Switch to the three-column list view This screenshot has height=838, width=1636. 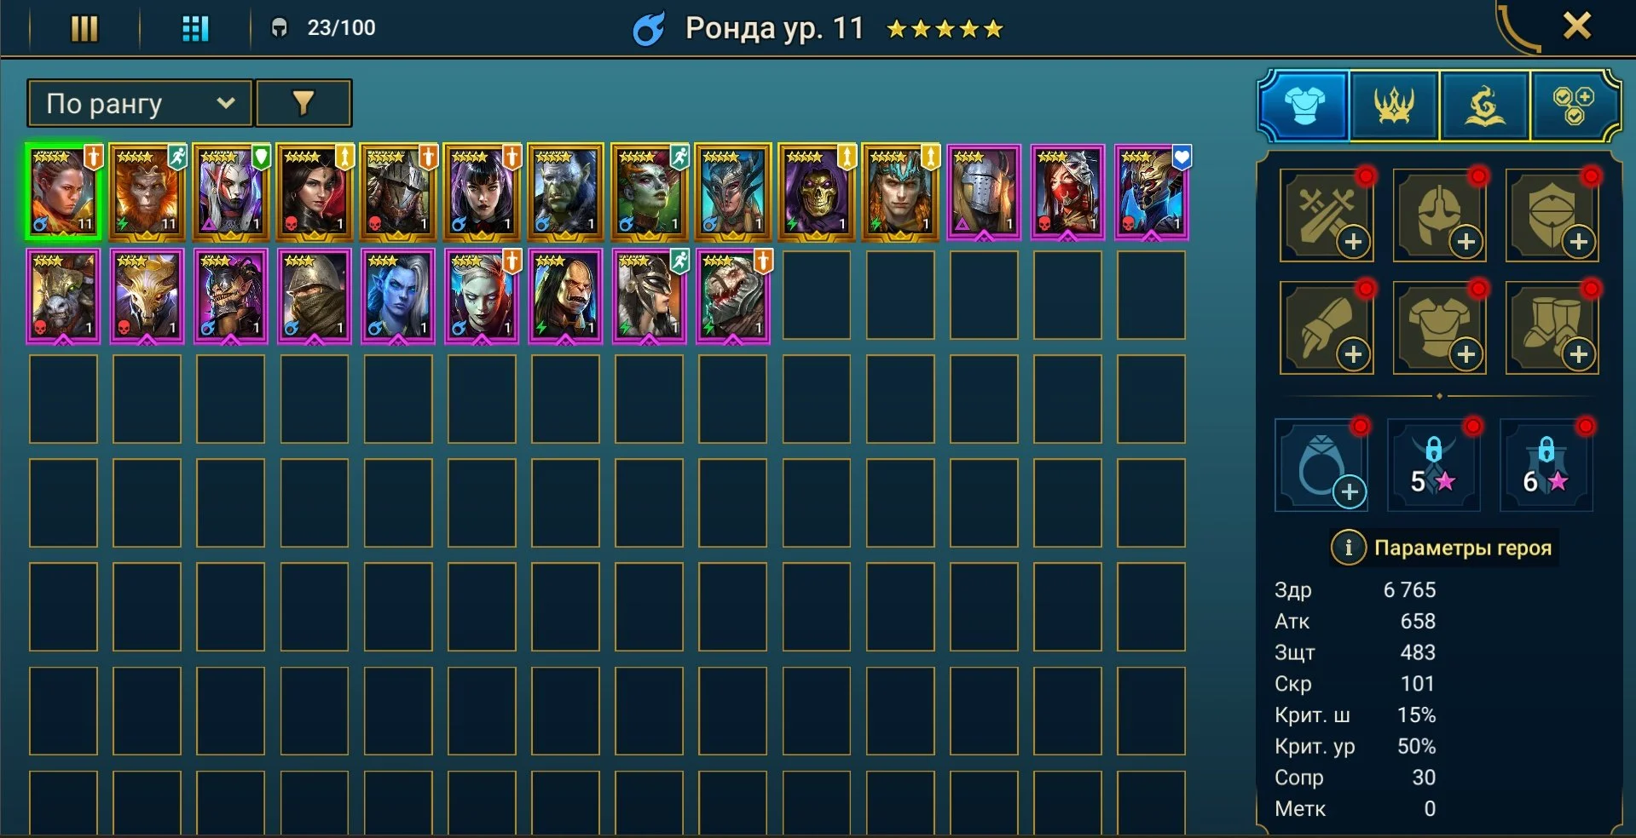click(84, 28)
